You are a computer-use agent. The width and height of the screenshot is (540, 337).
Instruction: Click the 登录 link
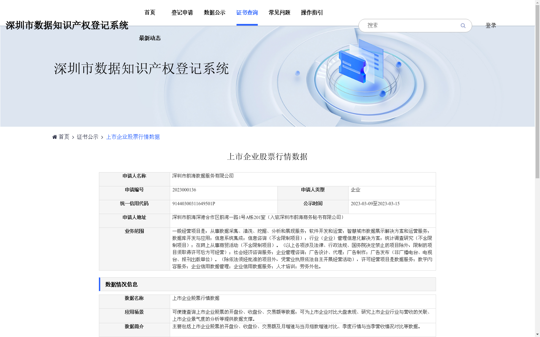click(x=491, y=25)
